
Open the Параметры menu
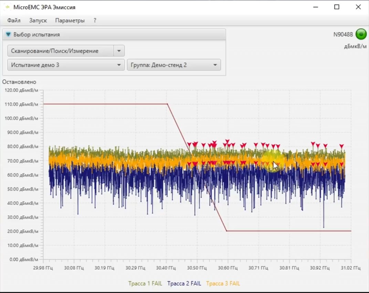[x=70, y=20]
